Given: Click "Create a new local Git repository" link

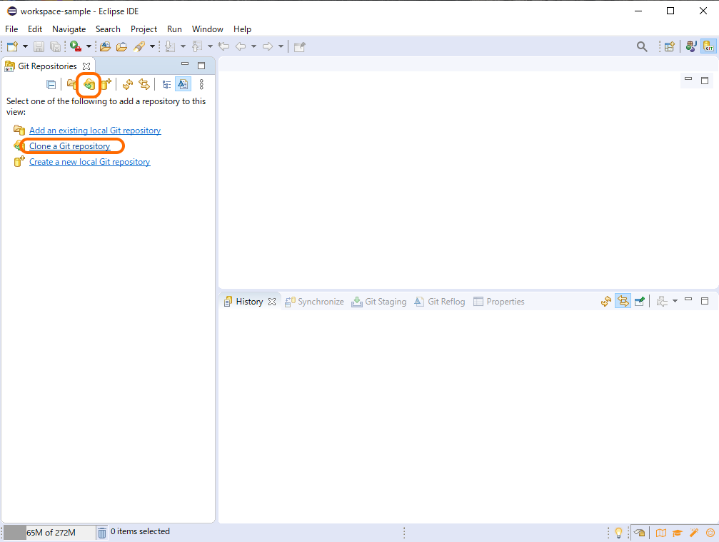Looking at the screenshot, I should (x=89, y=162).
